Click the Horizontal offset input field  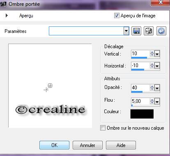pyautogui.click(x=140, y=65)
